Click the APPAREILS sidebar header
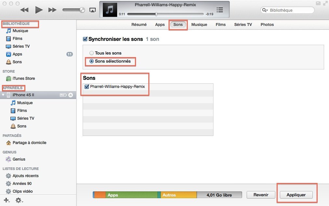Image resolution: width=329 pixels, height=206 pixels. tap(13, 88)
